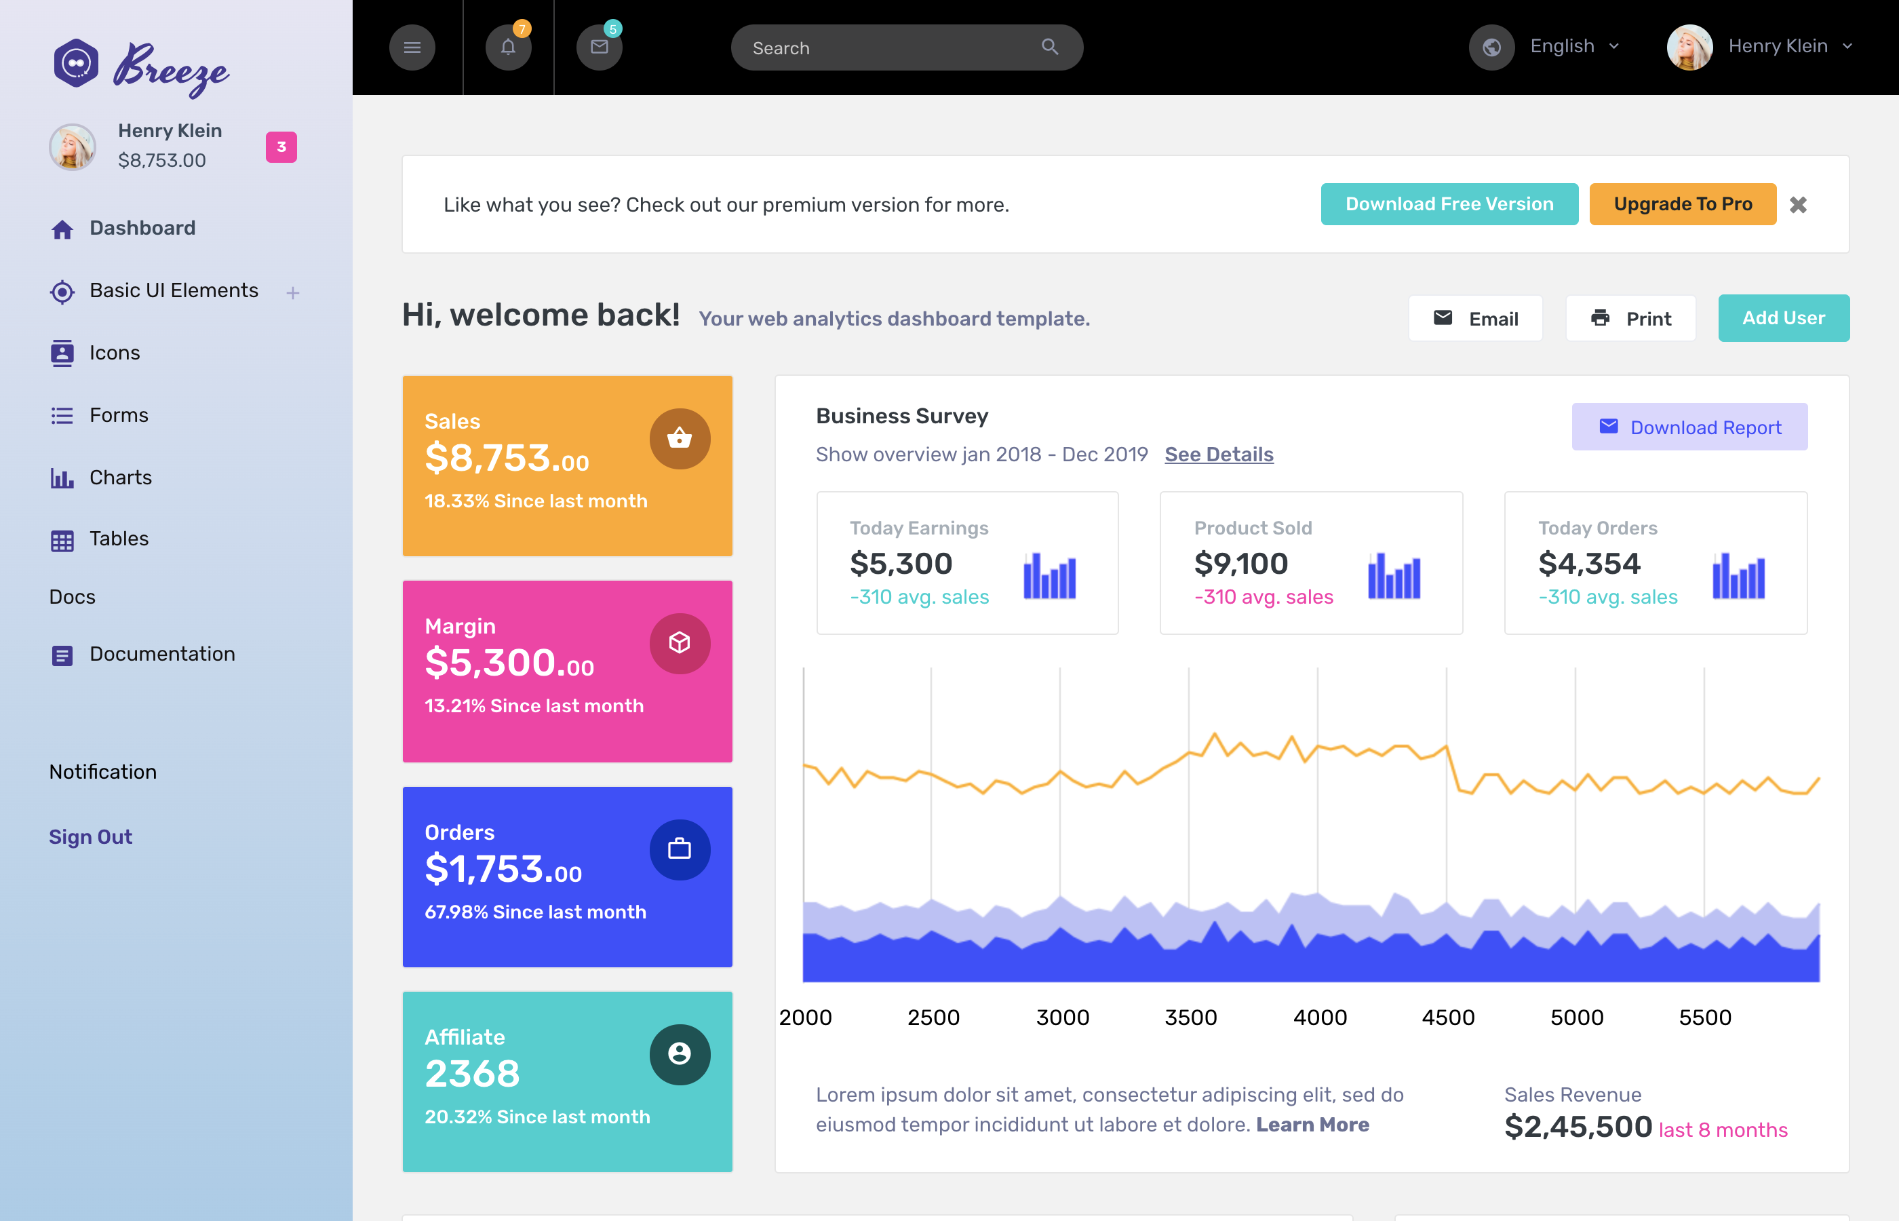
Task: Click the shopping cart sales icon
Action: [678, 438]
